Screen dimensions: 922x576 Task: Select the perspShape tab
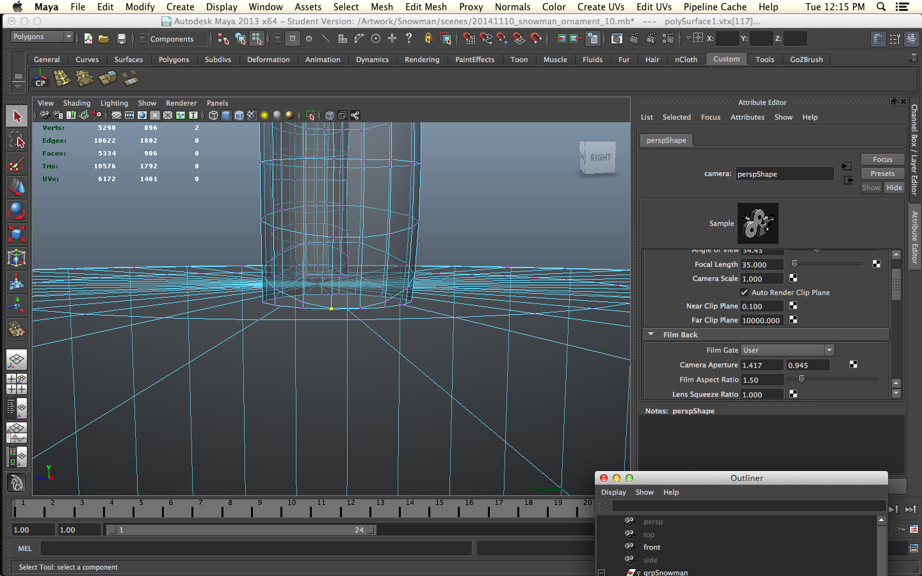coord(667,140)
